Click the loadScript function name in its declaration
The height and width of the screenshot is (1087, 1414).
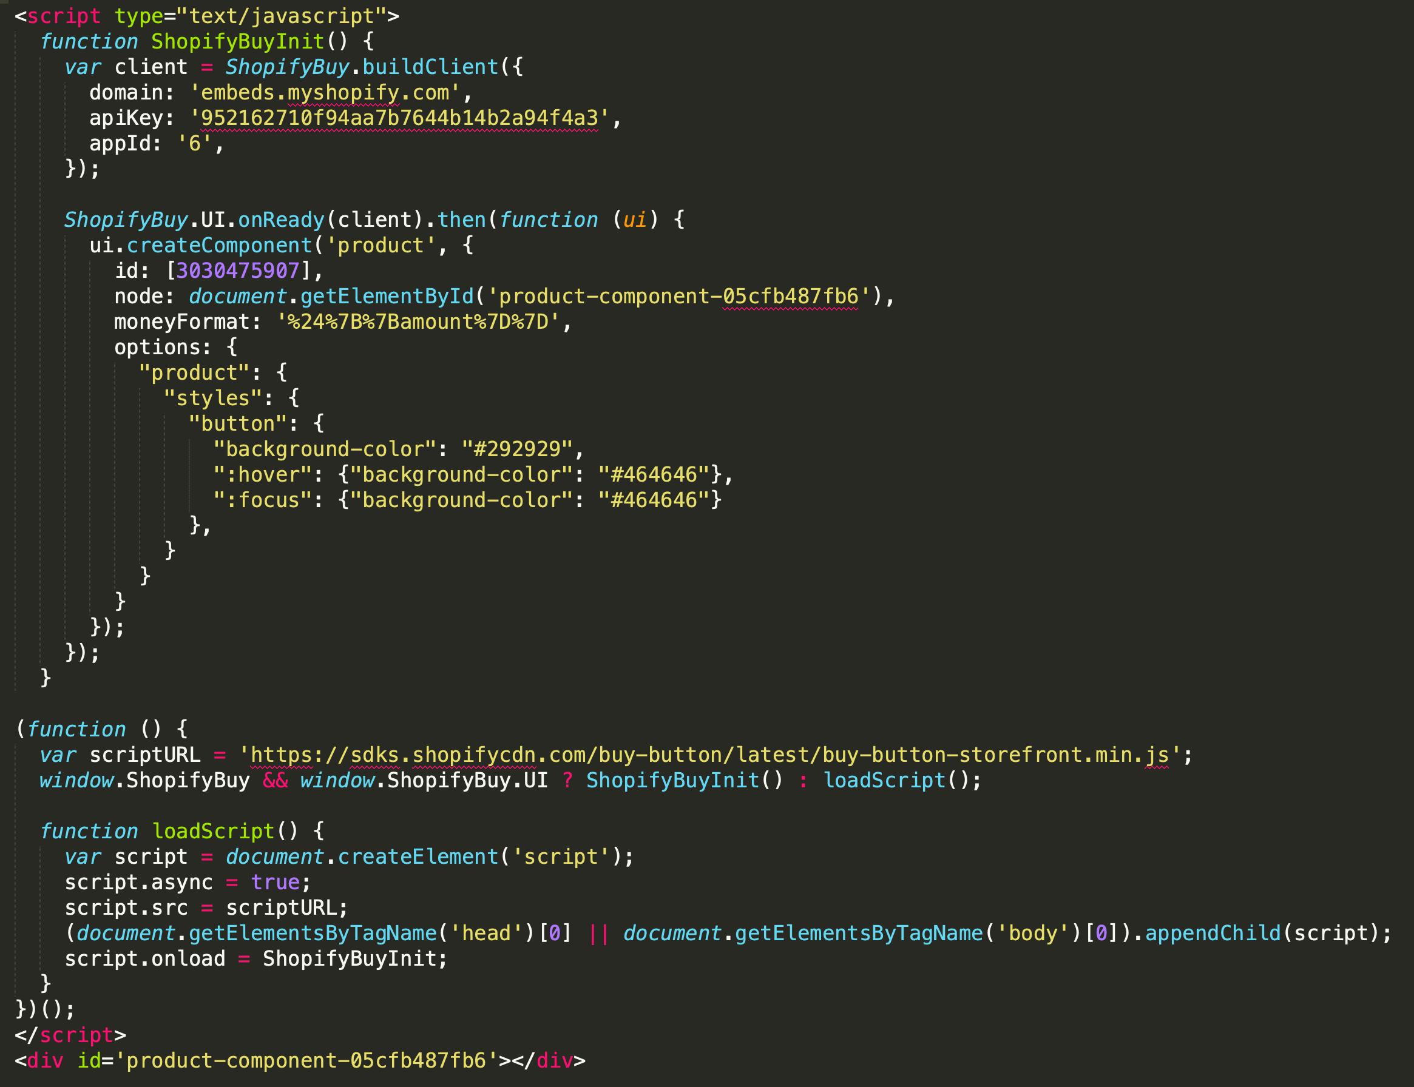pos(213,831)
